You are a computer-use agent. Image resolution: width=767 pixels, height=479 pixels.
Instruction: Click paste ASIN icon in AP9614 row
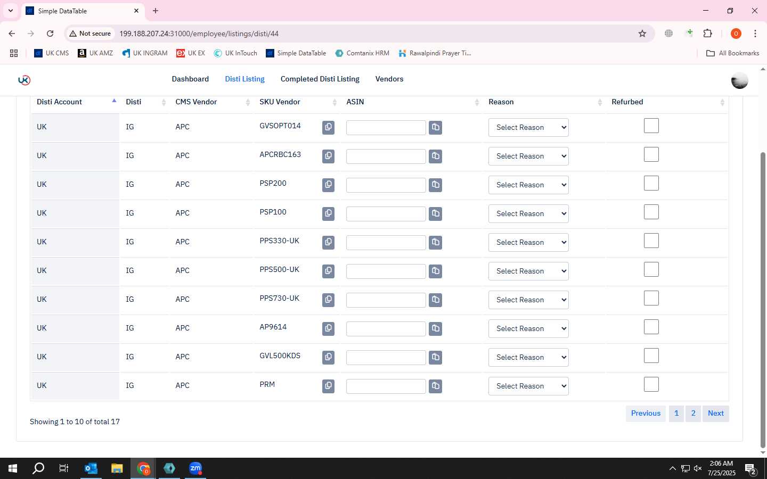tap(436, 328)
